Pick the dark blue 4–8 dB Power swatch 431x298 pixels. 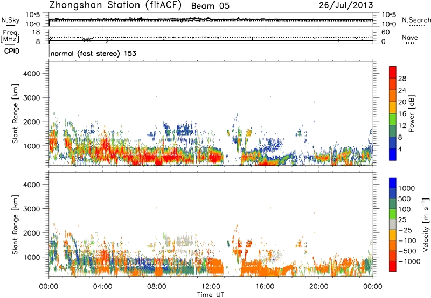tap(393, 143)
